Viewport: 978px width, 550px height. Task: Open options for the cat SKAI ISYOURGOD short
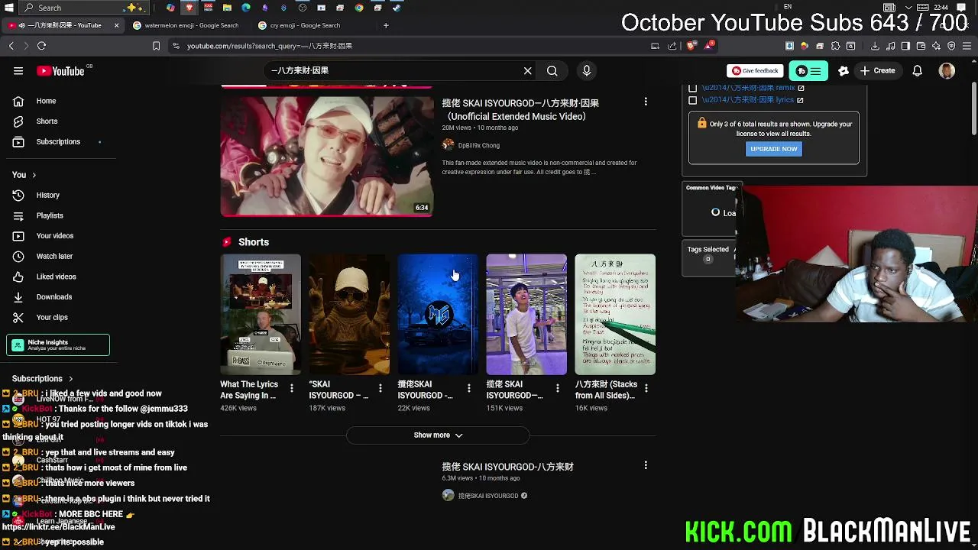pyautogui.click(x=380, y=389)
